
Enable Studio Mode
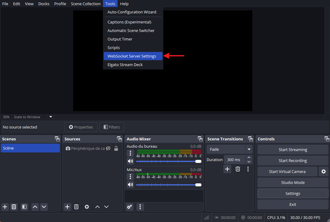tap(293, 182)
